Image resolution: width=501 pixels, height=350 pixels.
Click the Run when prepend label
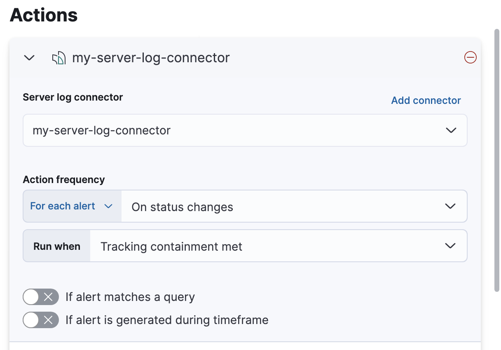point(57,246)
